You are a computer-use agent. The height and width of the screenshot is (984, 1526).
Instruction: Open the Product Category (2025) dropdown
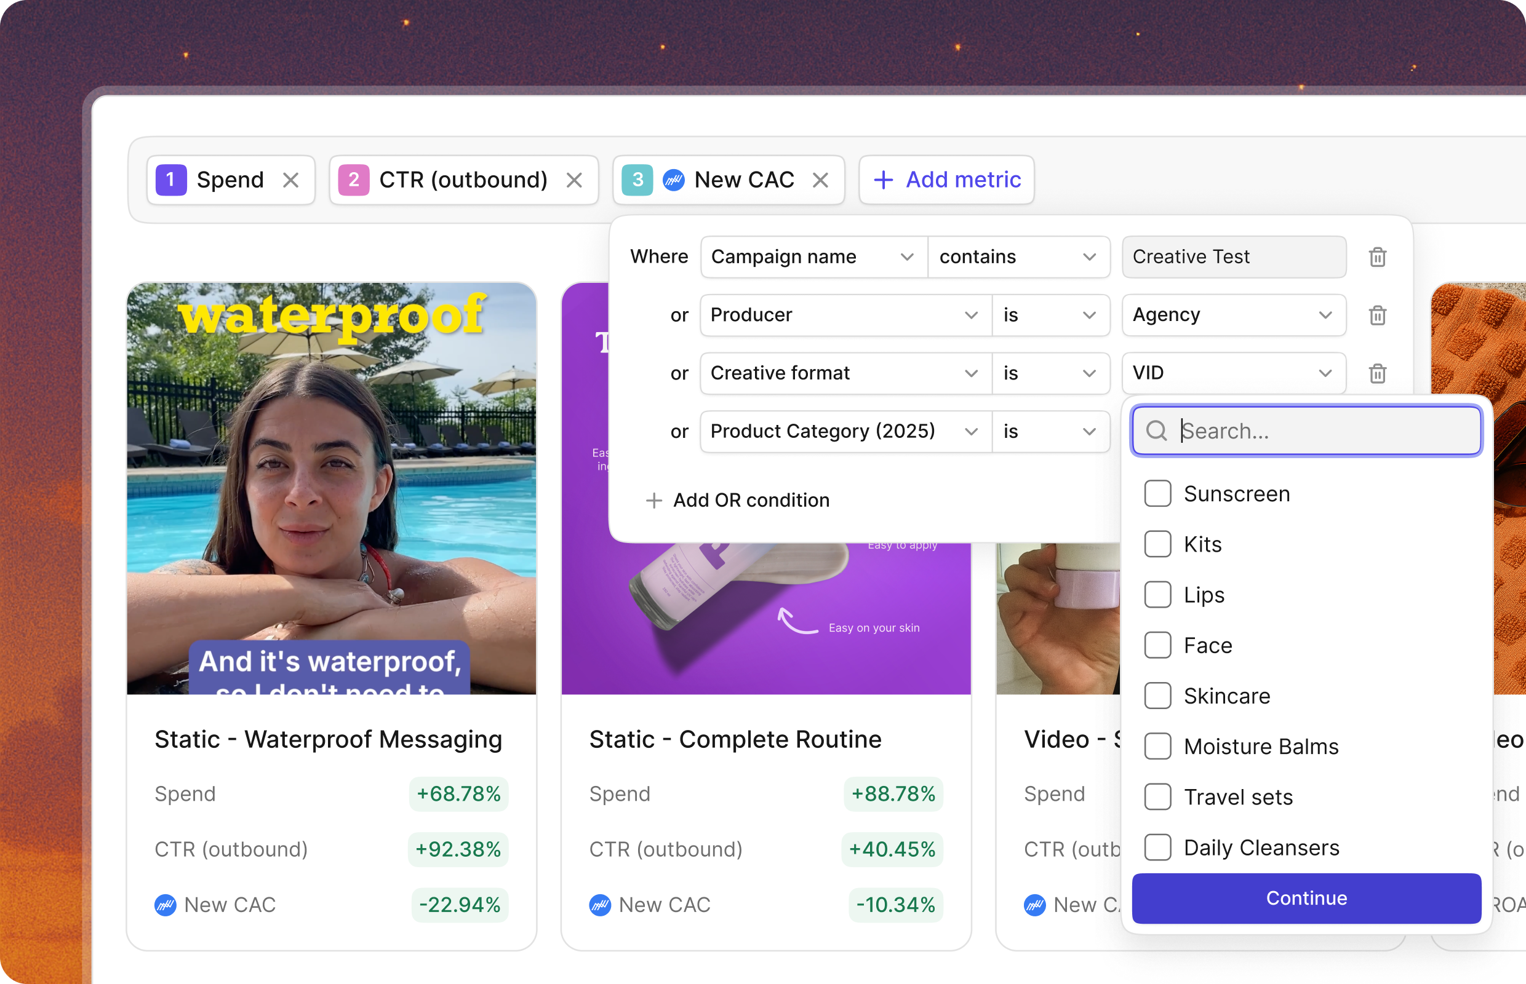pyautogui.click(x=845, y=431)
